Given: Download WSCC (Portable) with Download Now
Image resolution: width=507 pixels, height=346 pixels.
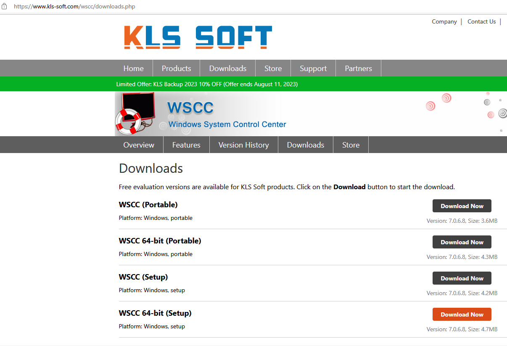Looking at the screenshot, I should click(x=462, y=206).
